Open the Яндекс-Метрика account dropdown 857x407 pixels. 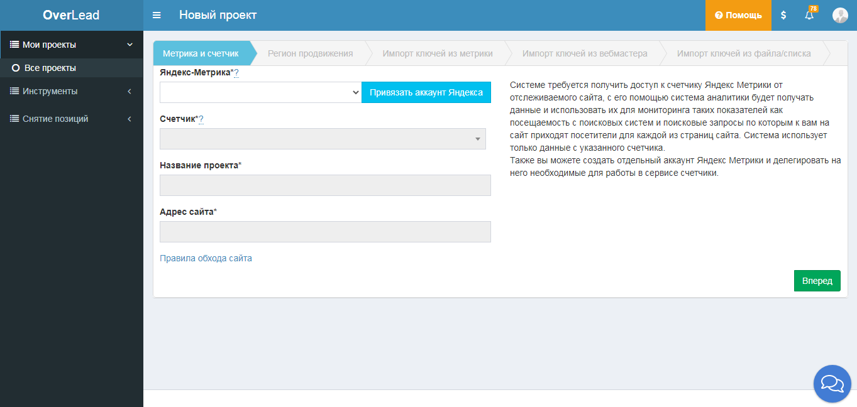click(x=260, y=92)
